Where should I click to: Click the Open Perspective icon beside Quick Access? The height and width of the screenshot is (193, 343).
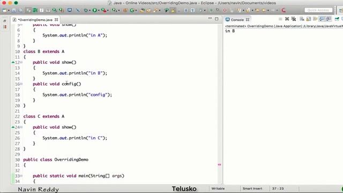tap(341, 10)
